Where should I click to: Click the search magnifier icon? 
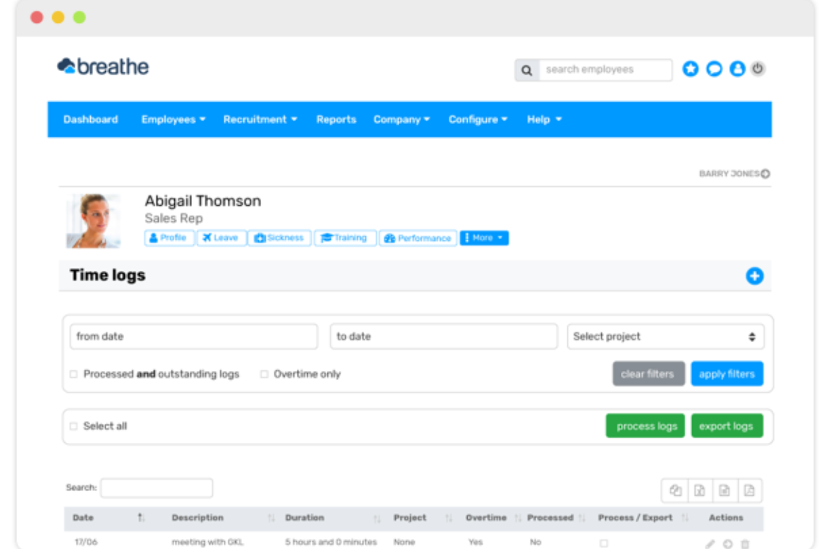tap(526, 70)
